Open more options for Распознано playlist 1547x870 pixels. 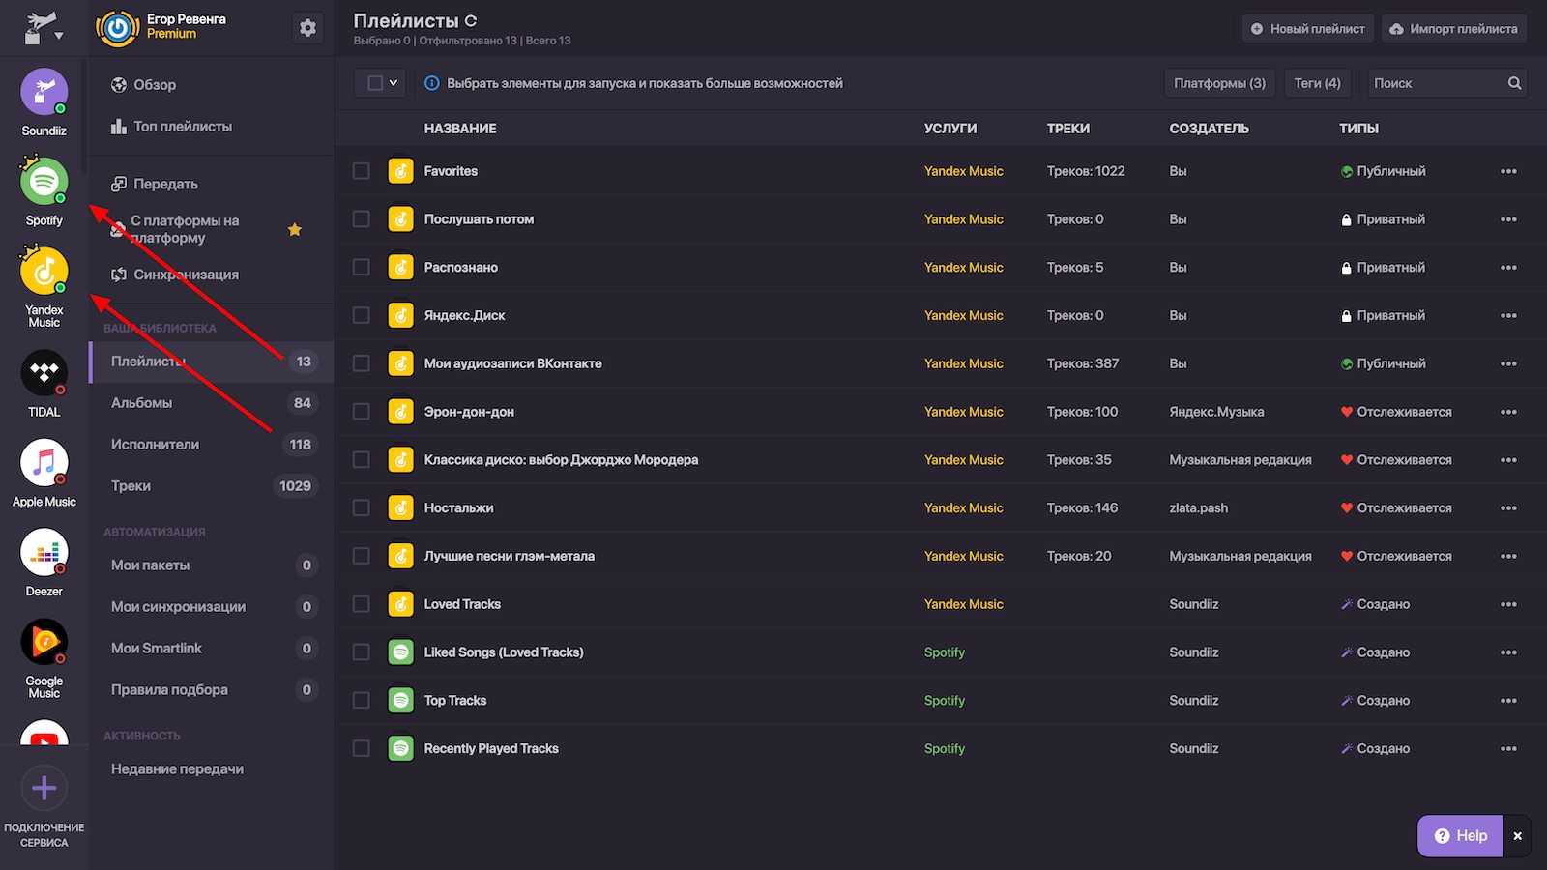point(1508,268)
